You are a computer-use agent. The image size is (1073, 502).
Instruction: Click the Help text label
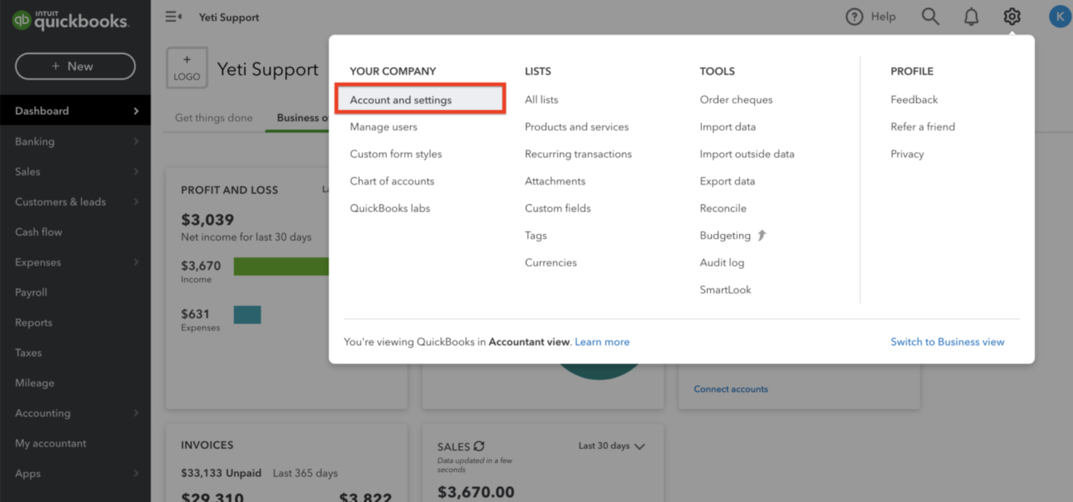[x=883, y=17]
